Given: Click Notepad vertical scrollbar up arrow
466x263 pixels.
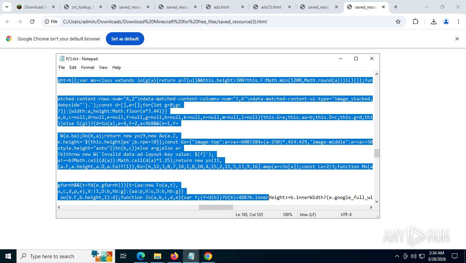Looking at the screenshot, I should 377,74.
